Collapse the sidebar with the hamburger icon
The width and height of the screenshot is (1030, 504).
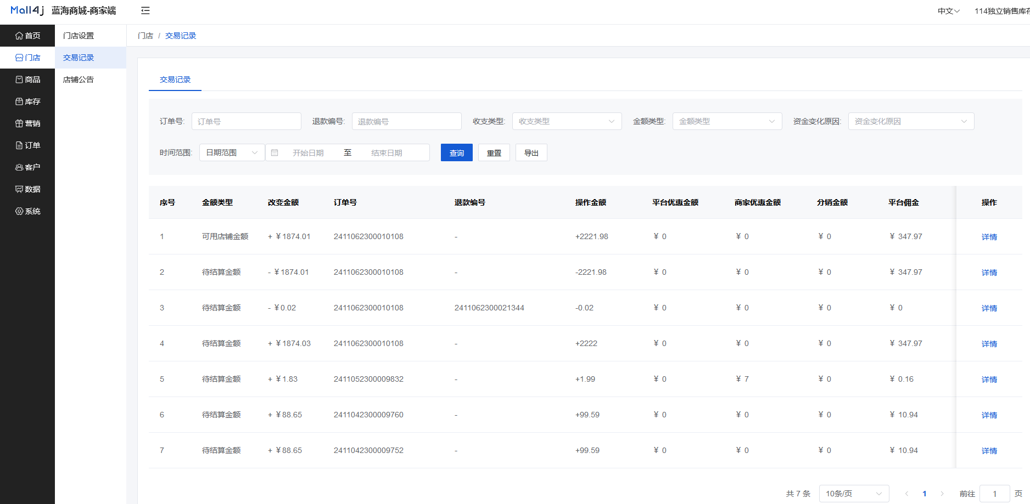(145, 10)
